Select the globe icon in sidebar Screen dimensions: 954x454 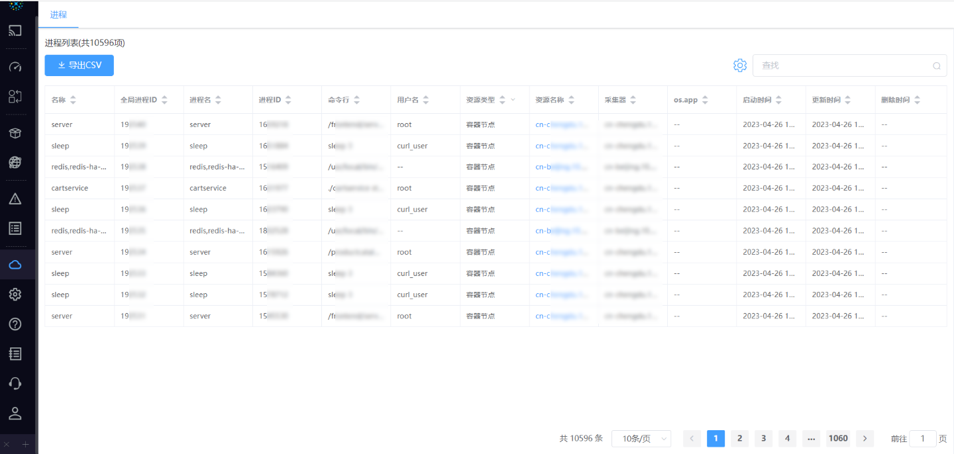pos(15,163)
